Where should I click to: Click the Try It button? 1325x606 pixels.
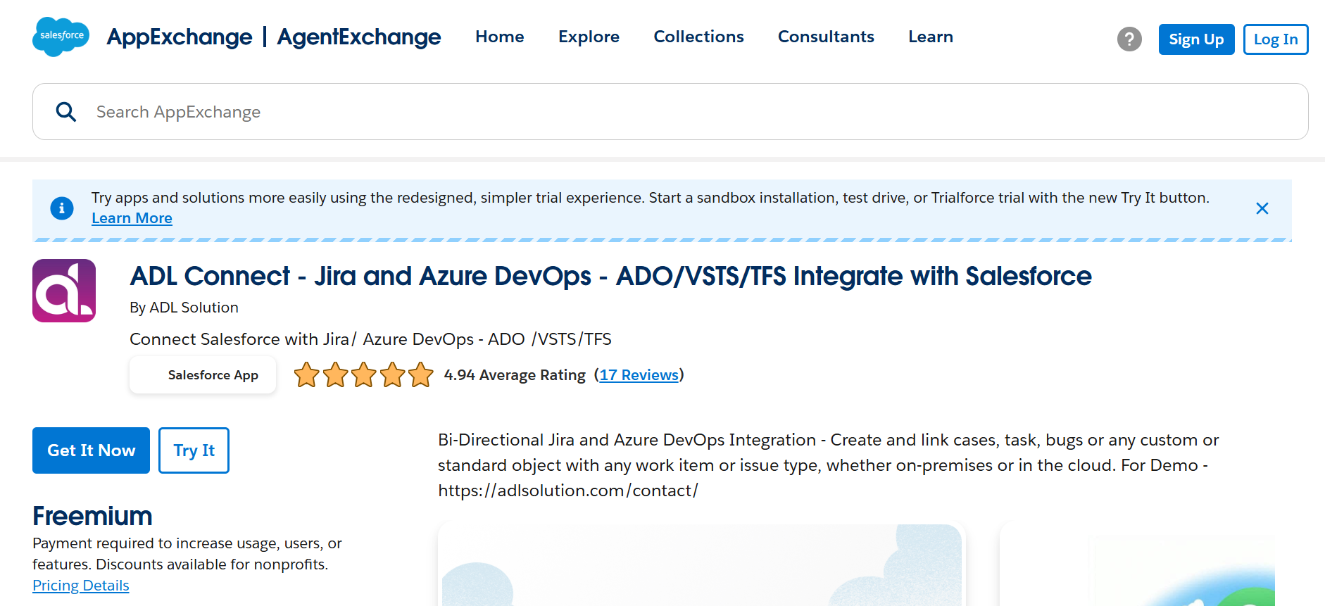[x=194, y=450]
